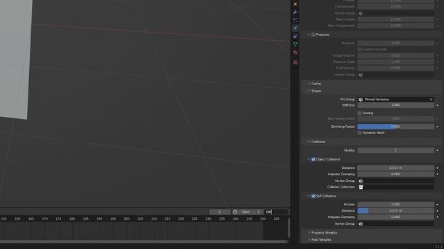Image resolution: width=444 pixels, height=249 pixels.
Task: Expand the Cache panel
Action: point(309,84)
